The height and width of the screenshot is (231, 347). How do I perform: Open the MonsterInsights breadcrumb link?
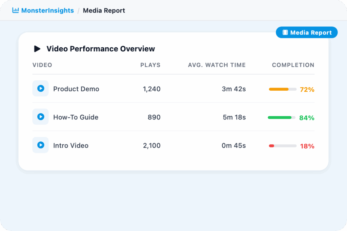pos(47,10)
